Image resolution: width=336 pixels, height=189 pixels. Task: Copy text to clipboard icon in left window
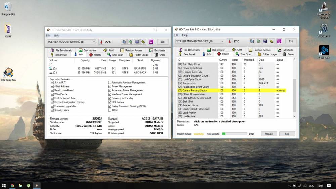pyautogui.click(x=124, y=42)
